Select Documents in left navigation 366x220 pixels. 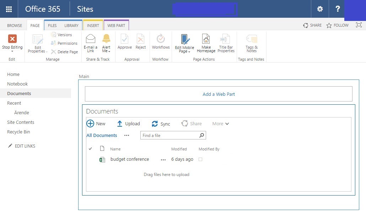click(x=36, y=93)
